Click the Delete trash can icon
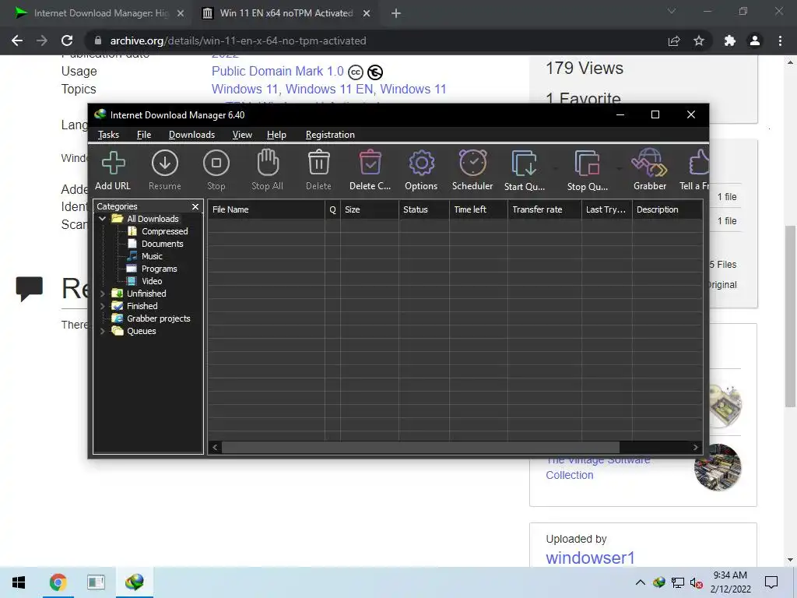The image size is (797, 598). point(318,163)
